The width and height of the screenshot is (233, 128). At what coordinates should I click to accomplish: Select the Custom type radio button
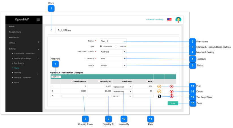[x=116, y=46]
